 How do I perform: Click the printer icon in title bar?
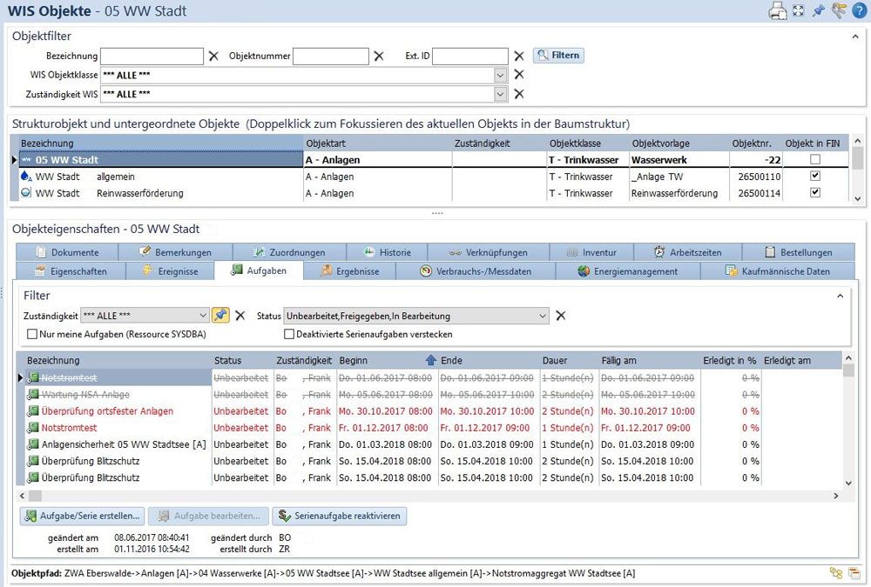point(777,10)
